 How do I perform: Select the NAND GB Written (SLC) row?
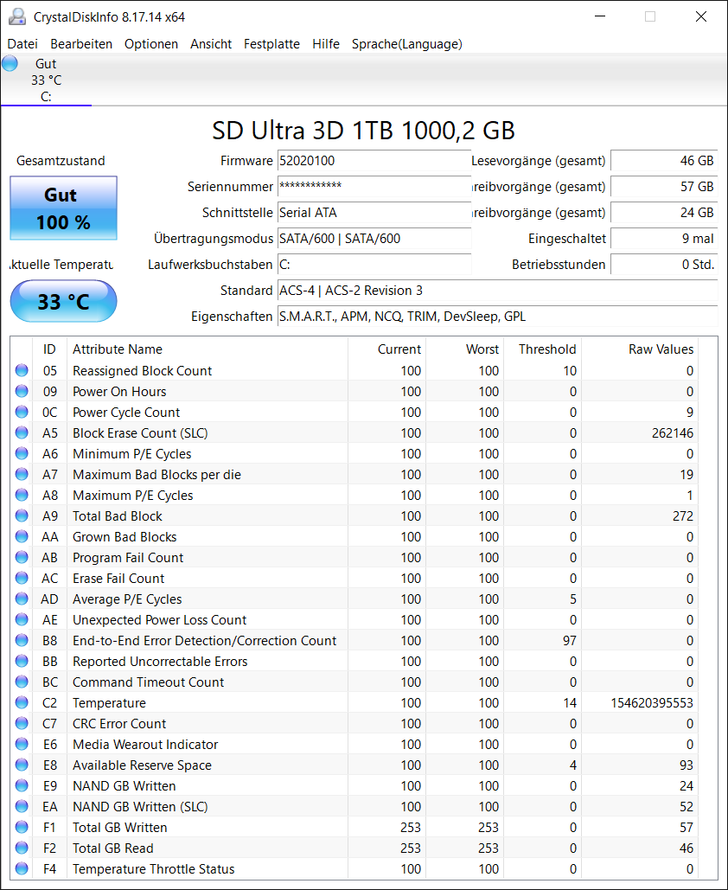[354, 807]
